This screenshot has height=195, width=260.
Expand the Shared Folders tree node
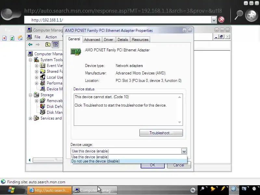[x=36, y=71]
